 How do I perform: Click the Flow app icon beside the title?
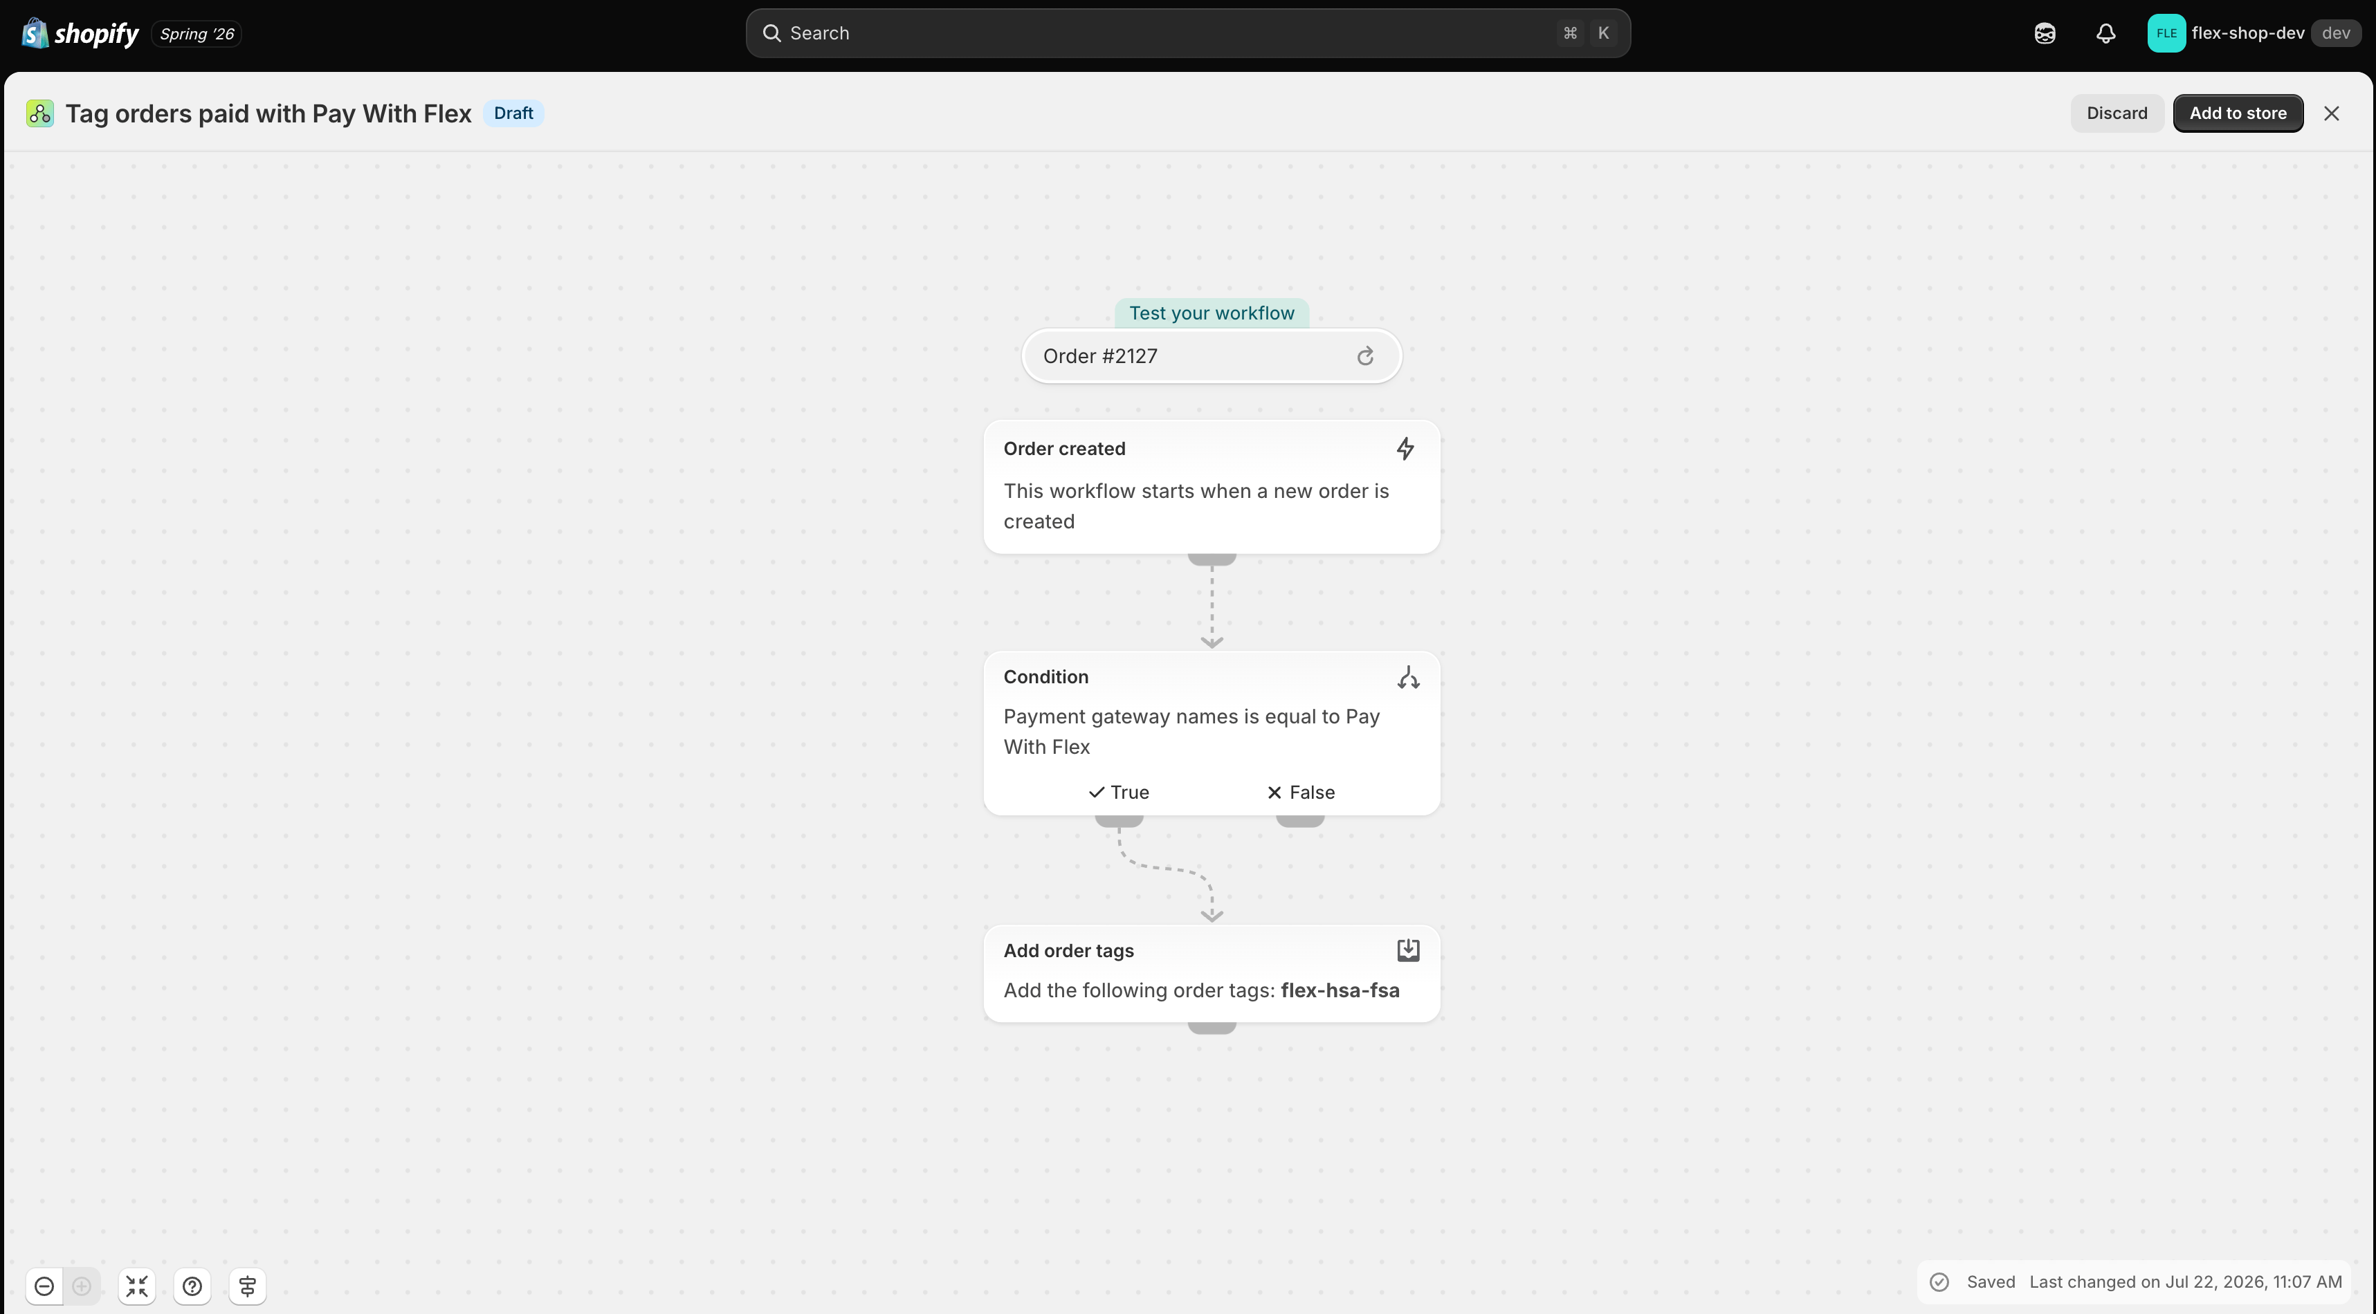(x=39, y=113)
